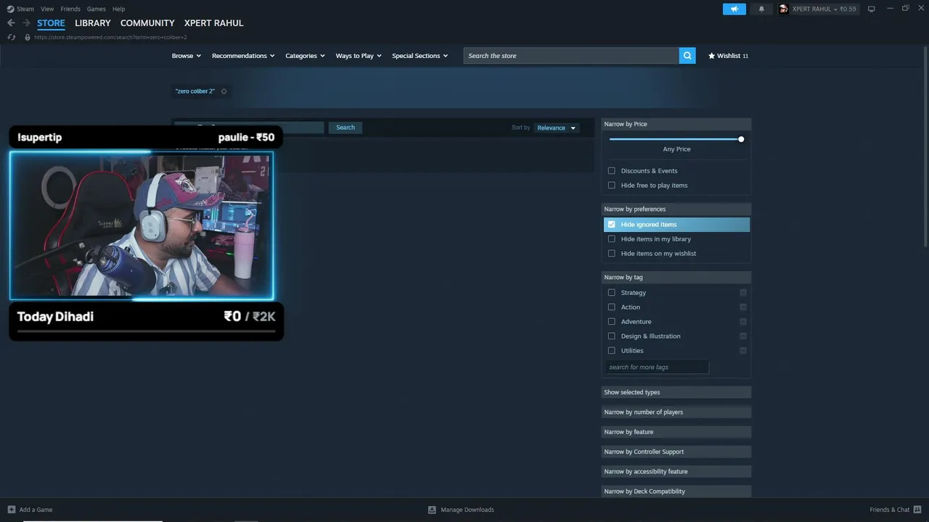Click the Manage Downloads icon

pyautogui.click(x=432, y=510)
